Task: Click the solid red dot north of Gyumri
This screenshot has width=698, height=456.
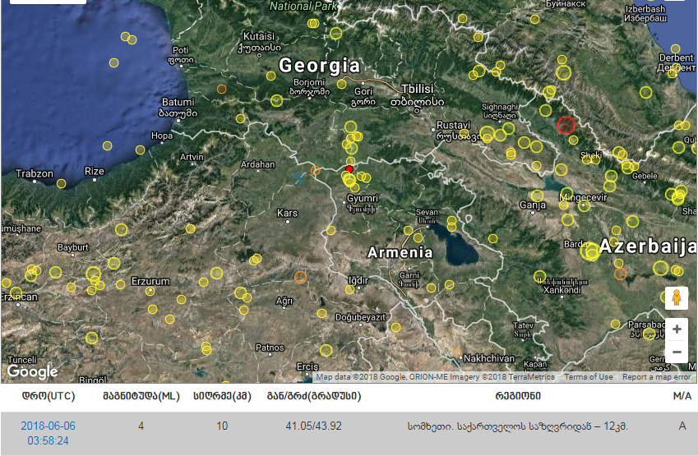Action: (349, 168)
